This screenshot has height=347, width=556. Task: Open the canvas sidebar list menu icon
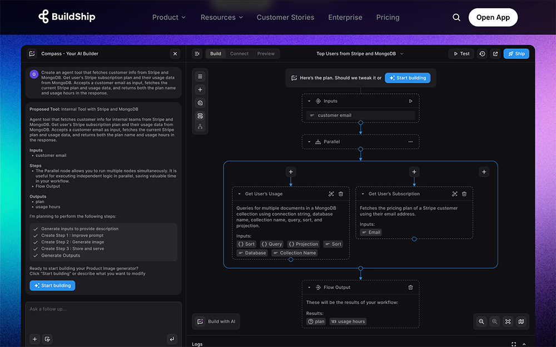[x=200, y=77]
